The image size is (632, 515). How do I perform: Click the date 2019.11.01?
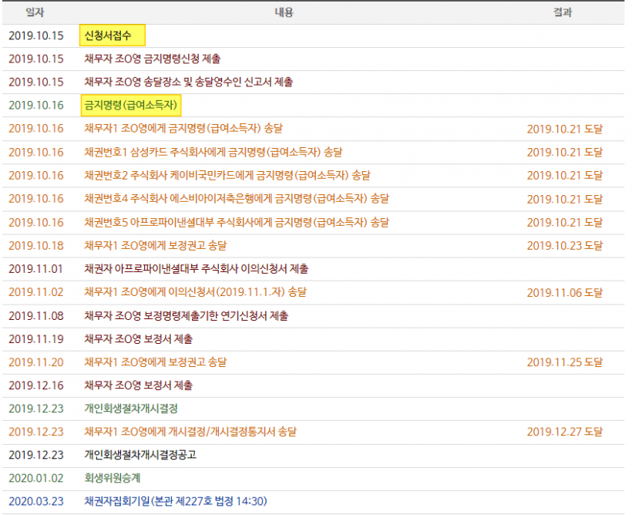click(36, 268)
